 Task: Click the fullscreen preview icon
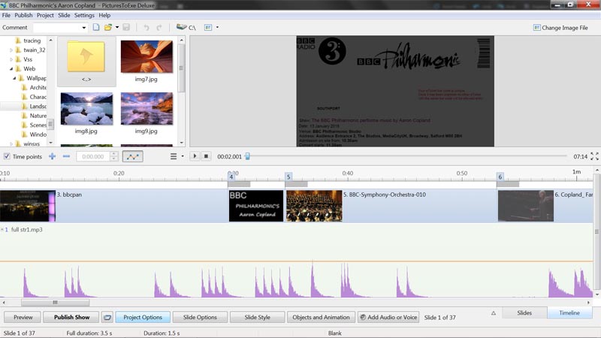point(594,156)
